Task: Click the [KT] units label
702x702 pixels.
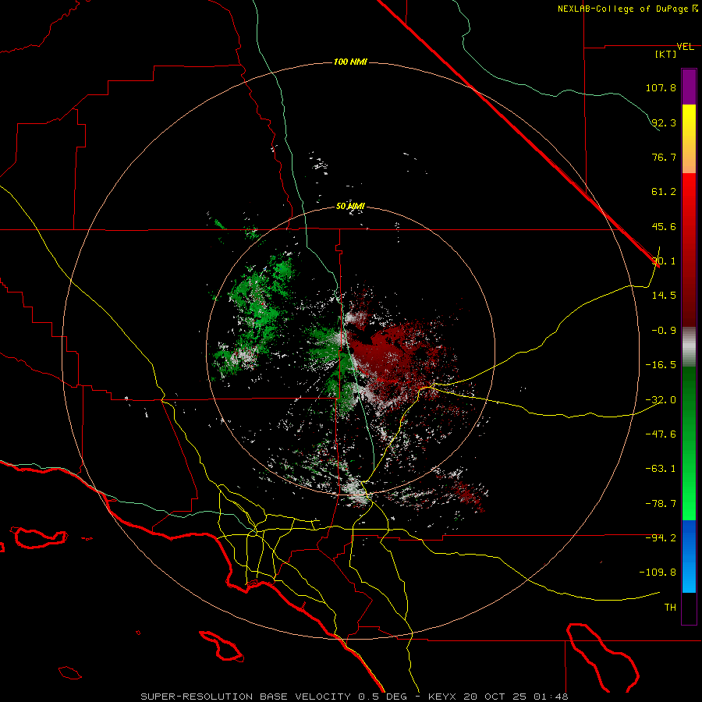Action: [666, 54]
